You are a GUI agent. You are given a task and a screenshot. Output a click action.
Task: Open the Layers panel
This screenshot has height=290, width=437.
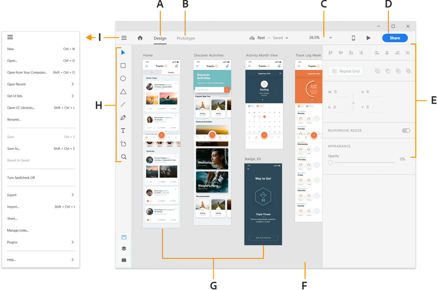click(x=124, y=248)
